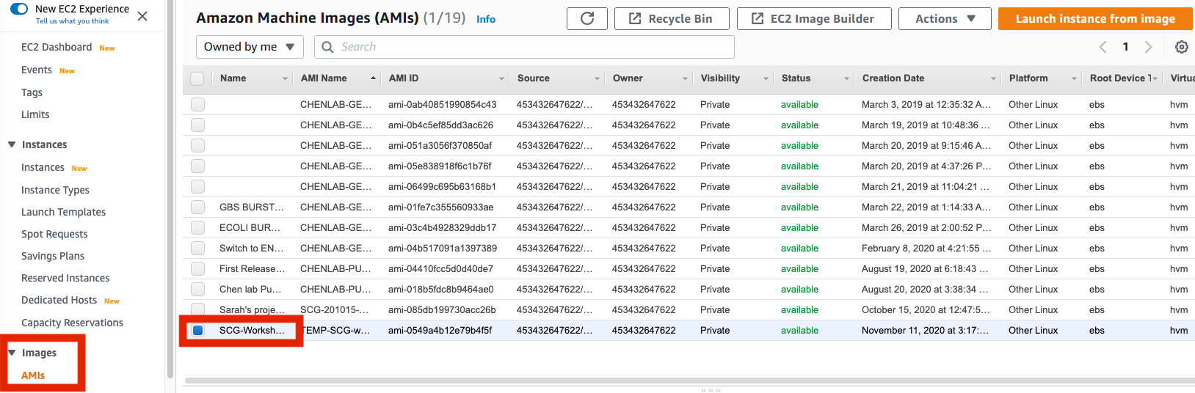Viewport: 1195px width, 393px height.
Task: Sort by AMI Name column arrow
Action: pyautogui.click(x=373, y=78)
